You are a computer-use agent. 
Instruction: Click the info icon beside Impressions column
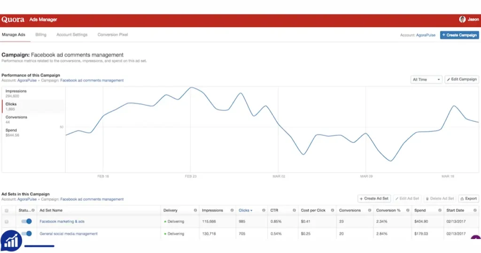(232, 210)
